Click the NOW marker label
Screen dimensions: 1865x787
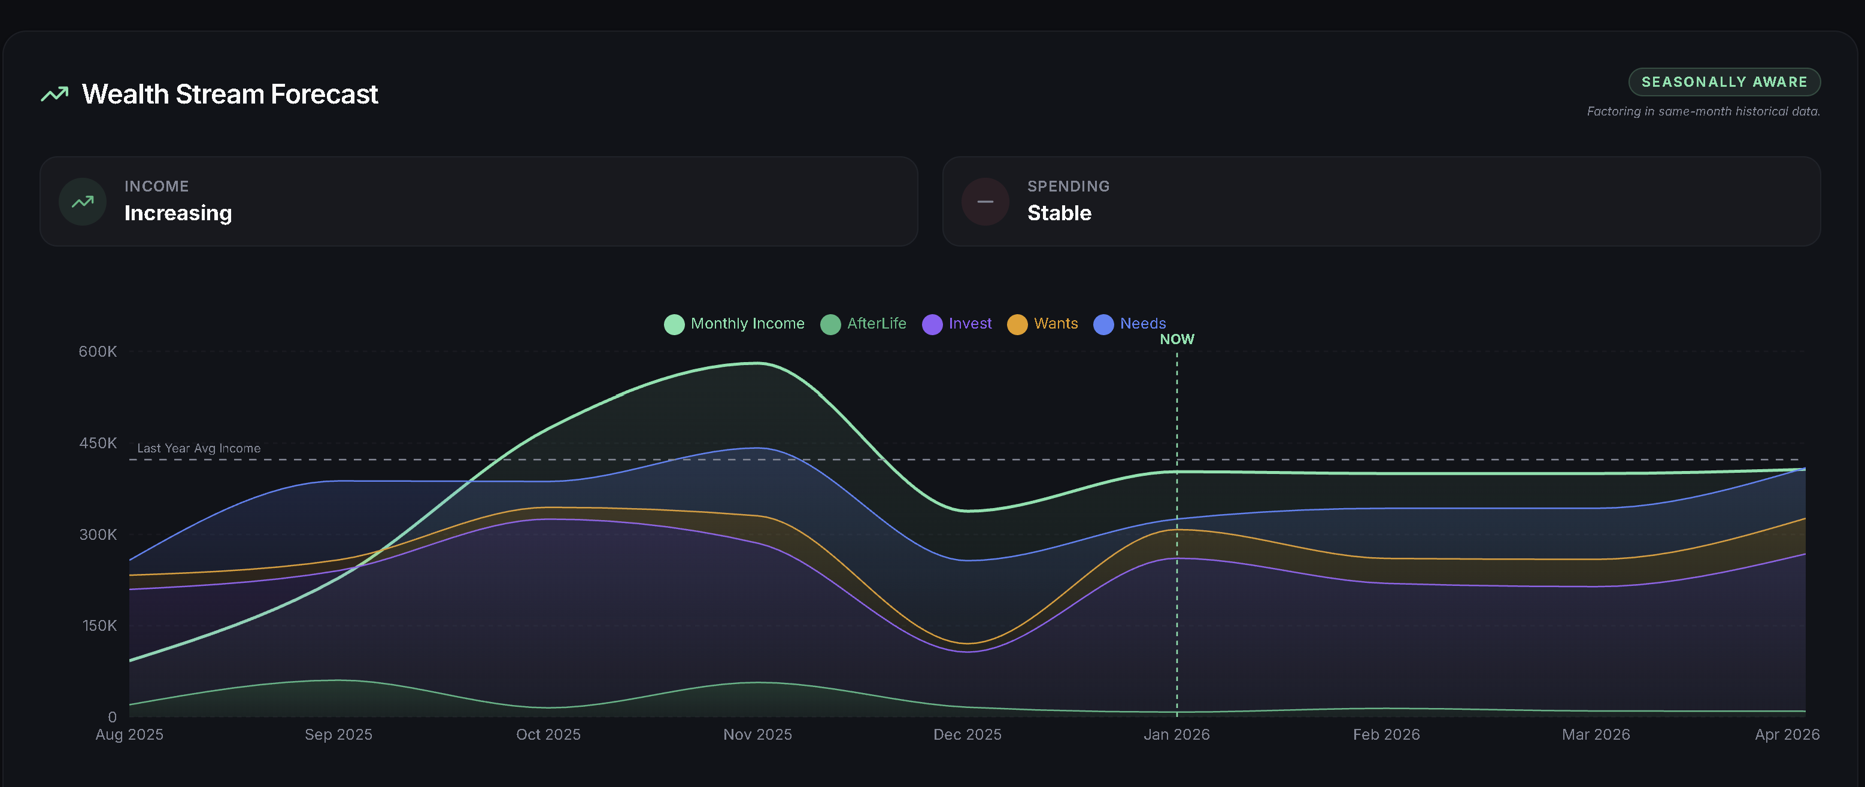point(1176,339)
